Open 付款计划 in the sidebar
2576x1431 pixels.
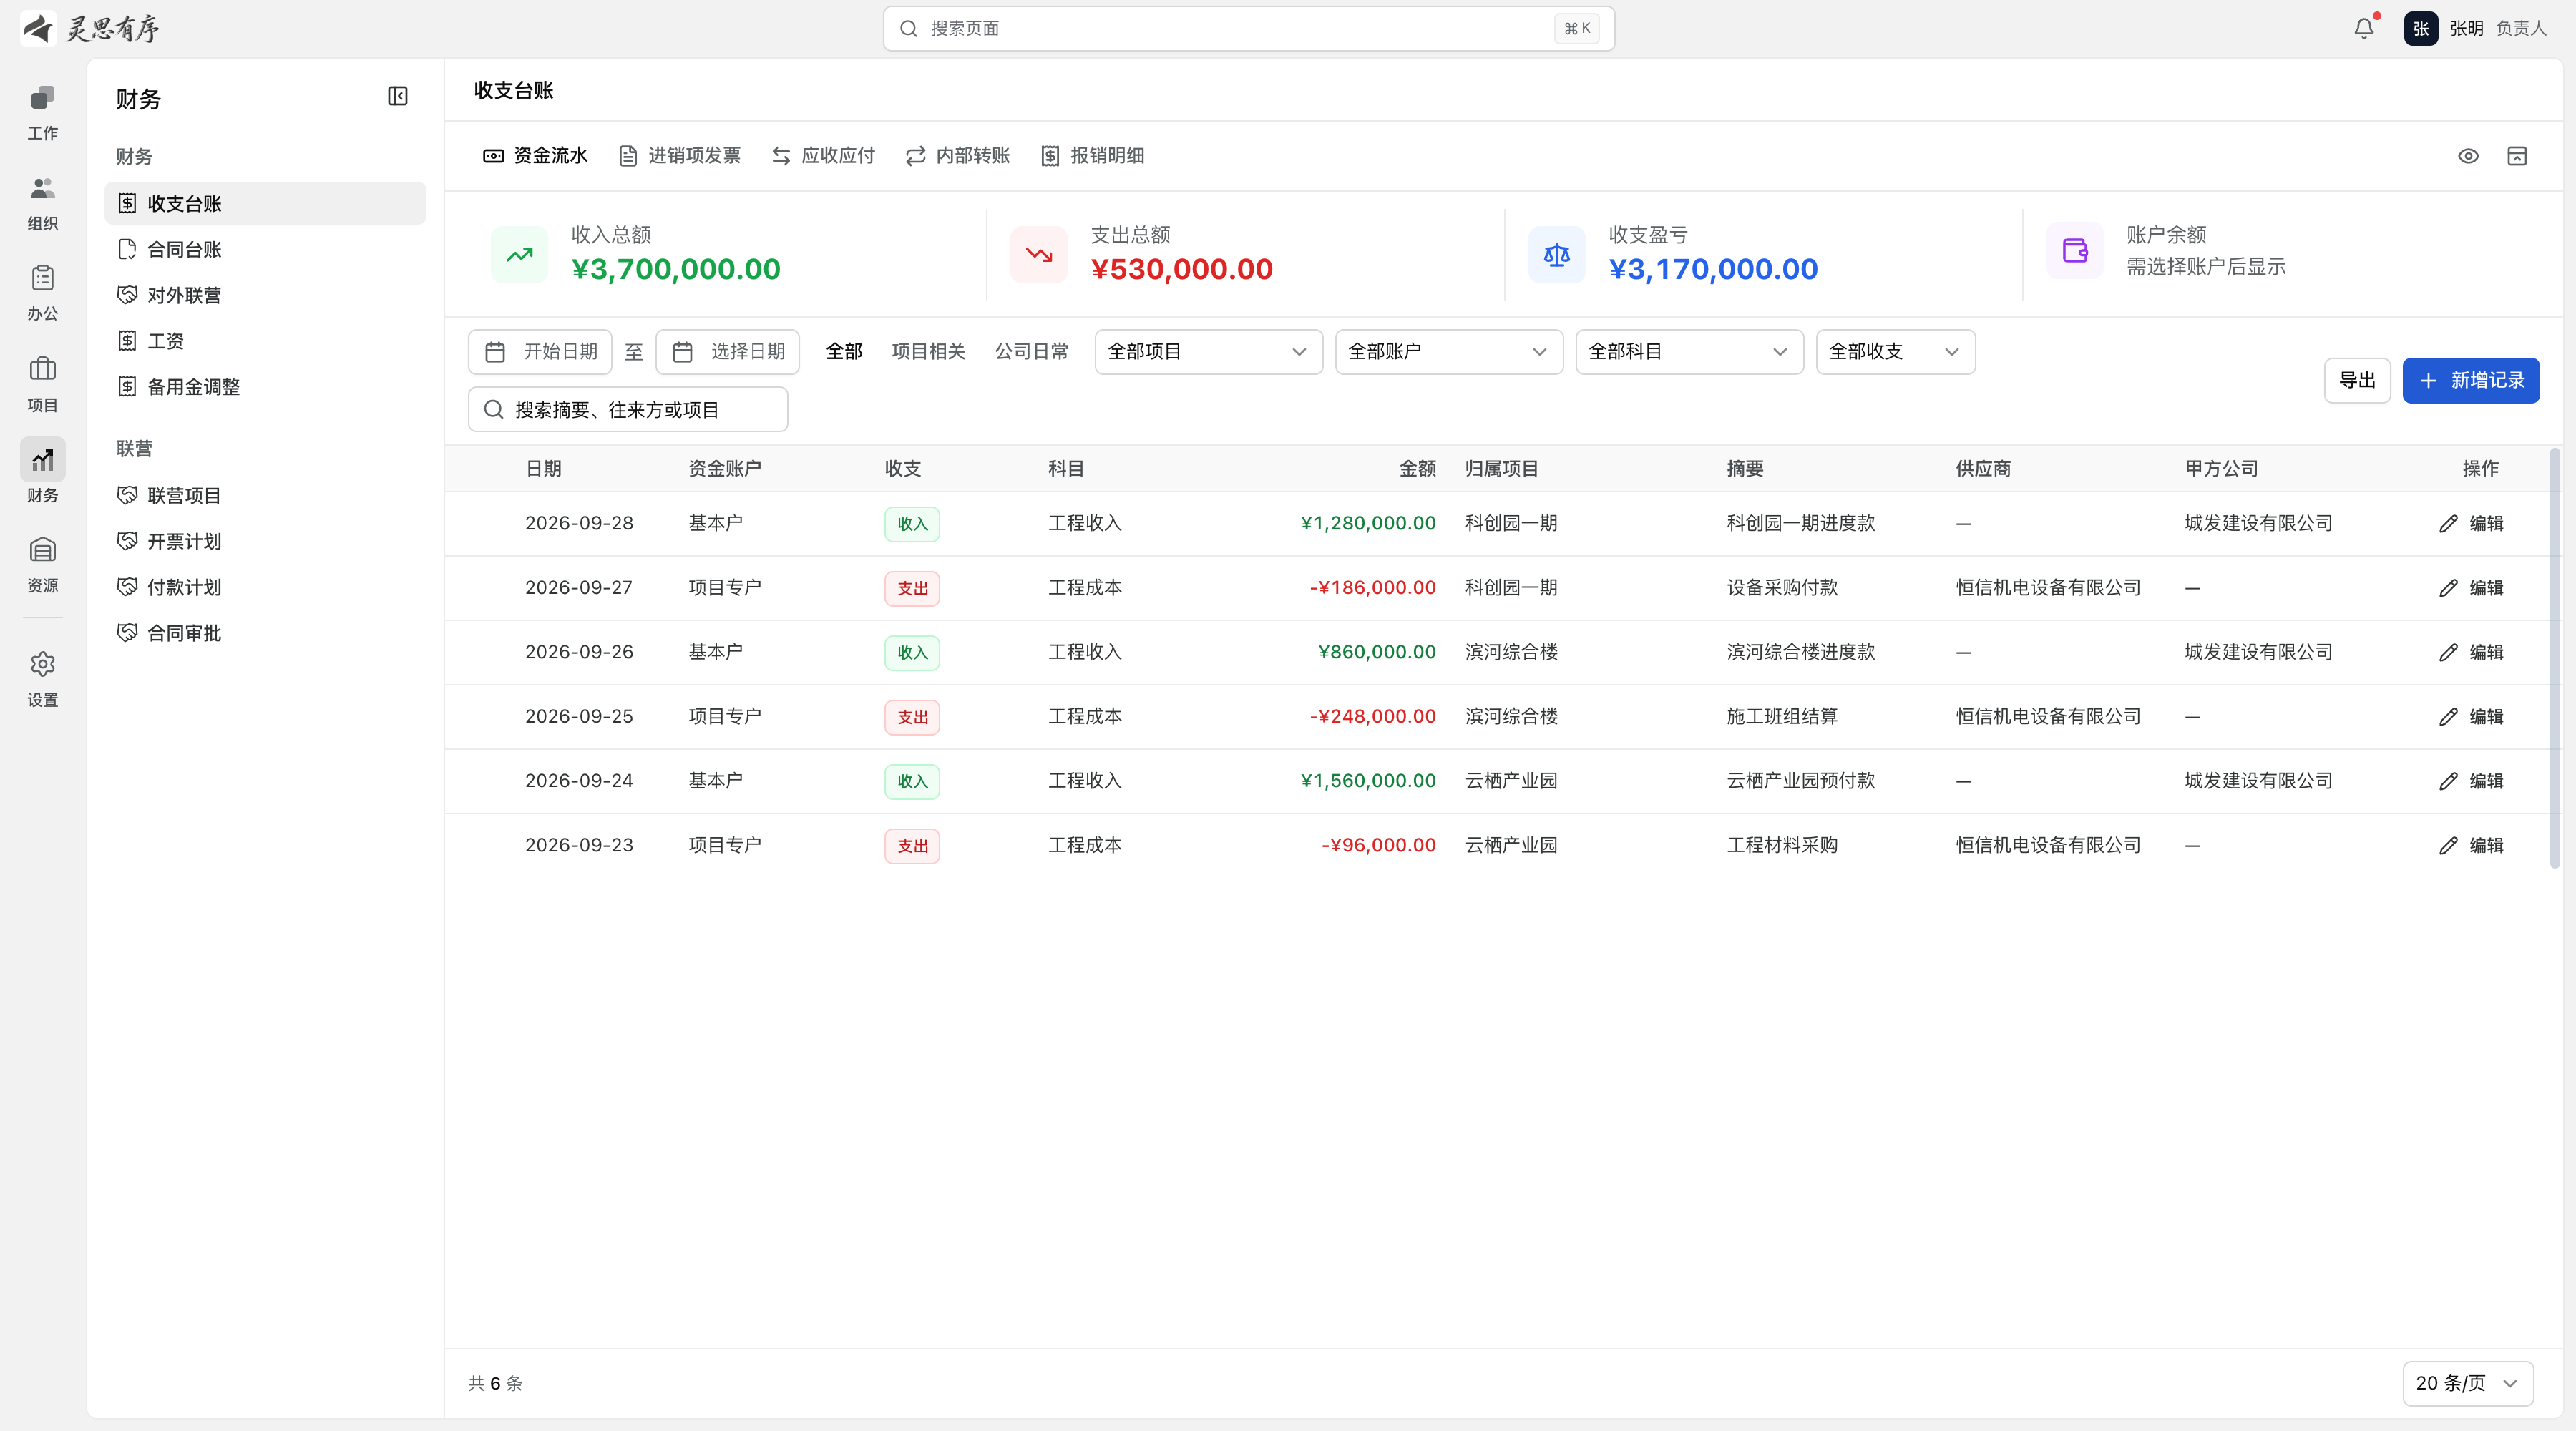tap(265, 588)
